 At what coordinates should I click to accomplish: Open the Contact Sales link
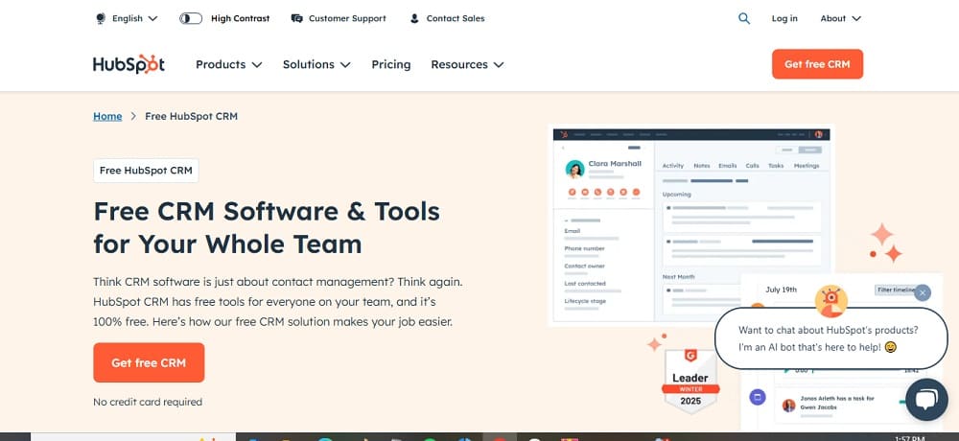click(455, 18)
